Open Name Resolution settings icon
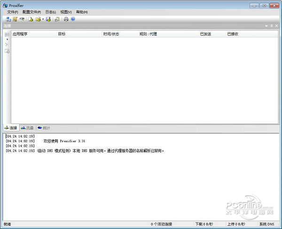Image resolution: width=282 pixels, height=229 pixels. tap(22, 19)
